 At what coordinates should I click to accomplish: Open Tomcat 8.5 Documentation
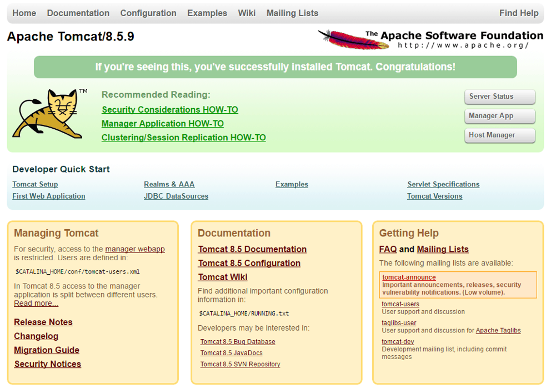click(252, 249)
